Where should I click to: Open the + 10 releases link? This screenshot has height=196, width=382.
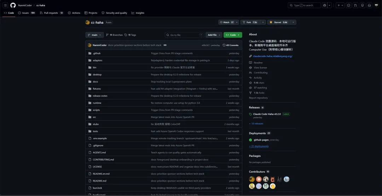coord(256,123)
